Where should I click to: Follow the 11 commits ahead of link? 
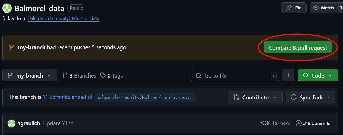(68, 97)
